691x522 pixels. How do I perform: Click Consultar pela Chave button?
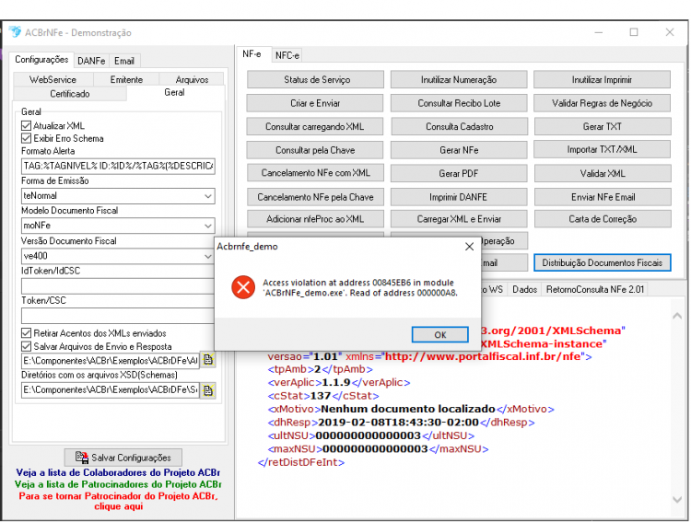[x=315, y=150]
